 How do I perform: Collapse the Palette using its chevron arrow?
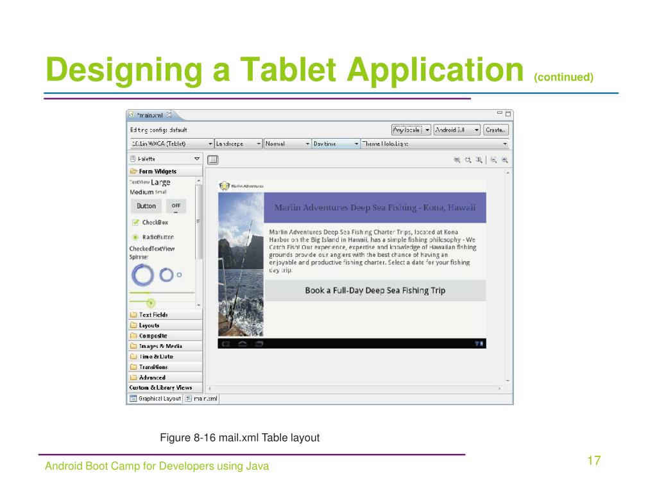196,160
